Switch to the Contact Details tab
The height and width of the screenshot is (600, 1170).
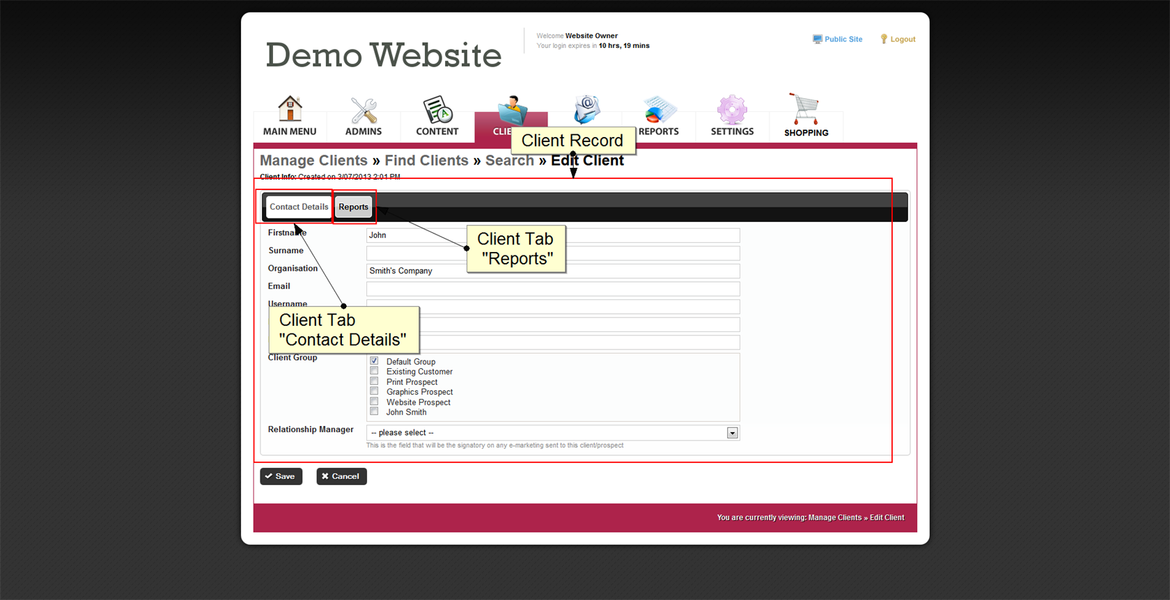299,207
